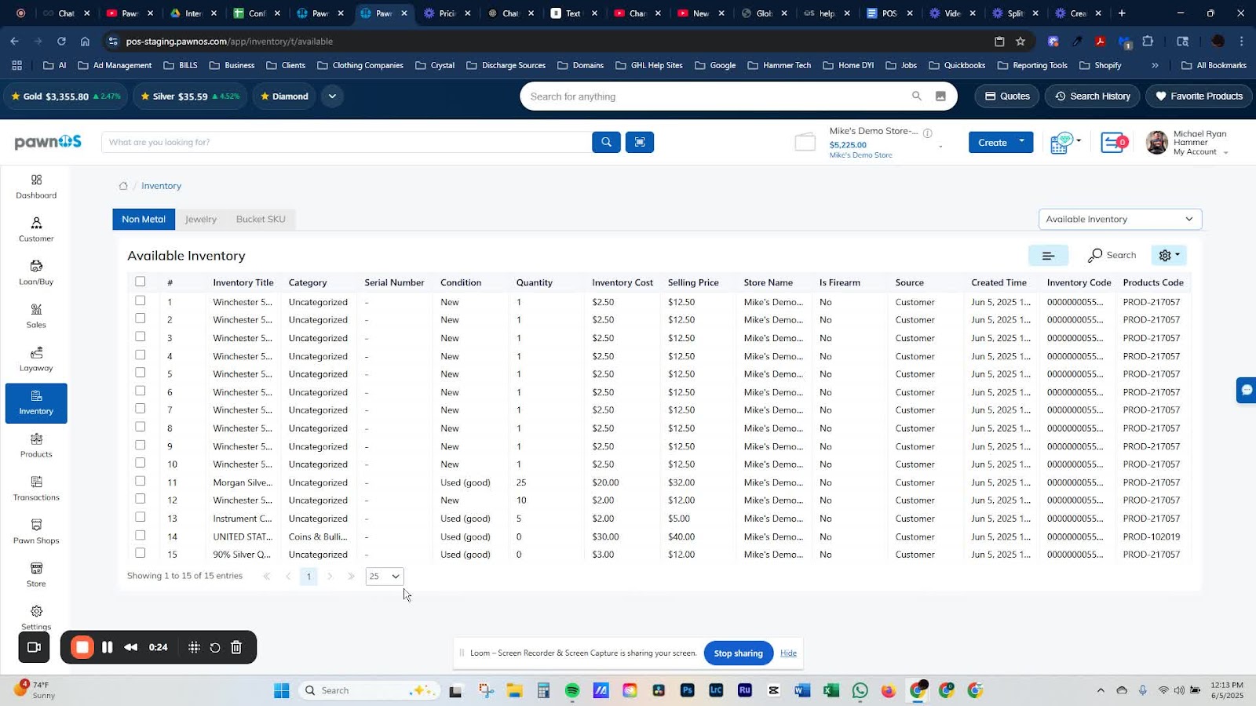
Task: Stop the Loom recording
Action: click(82, 647)
